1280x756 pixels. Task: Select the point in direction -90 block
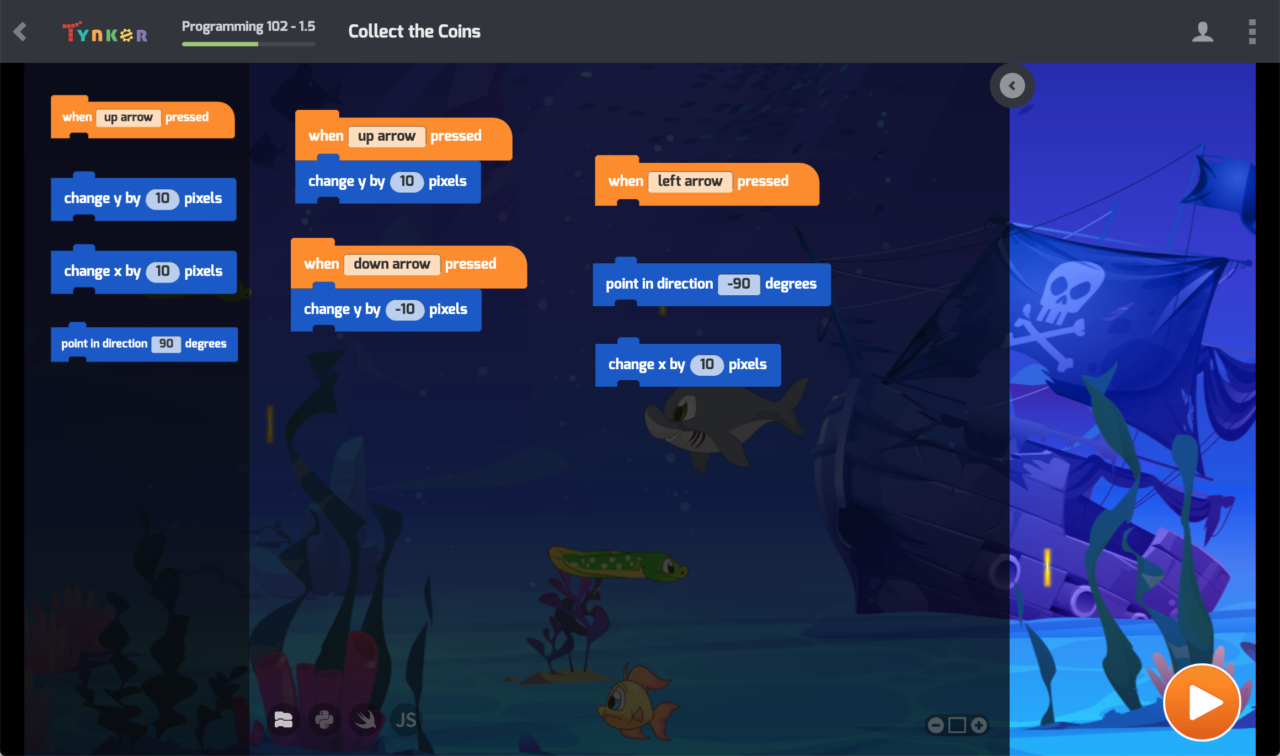pos(712,284)
